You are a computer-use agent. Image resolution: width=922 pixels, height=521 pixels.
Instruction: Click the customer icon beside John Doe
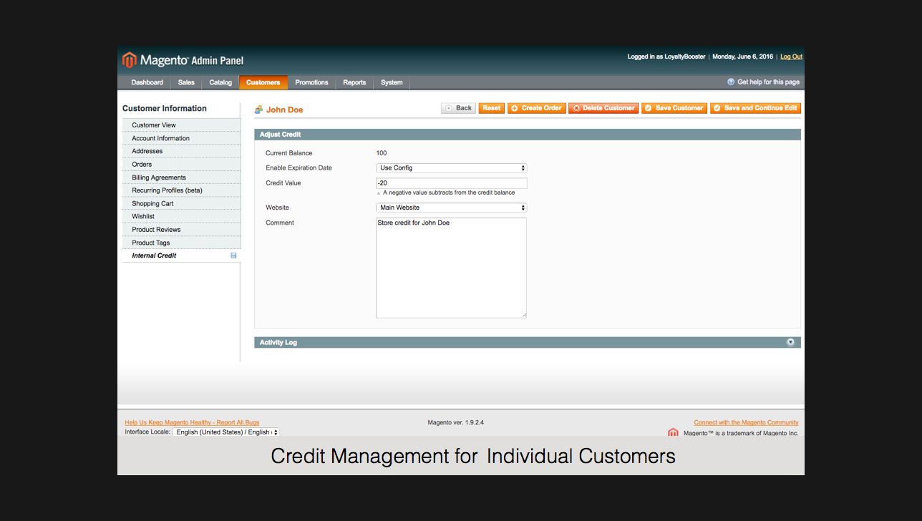259,109
